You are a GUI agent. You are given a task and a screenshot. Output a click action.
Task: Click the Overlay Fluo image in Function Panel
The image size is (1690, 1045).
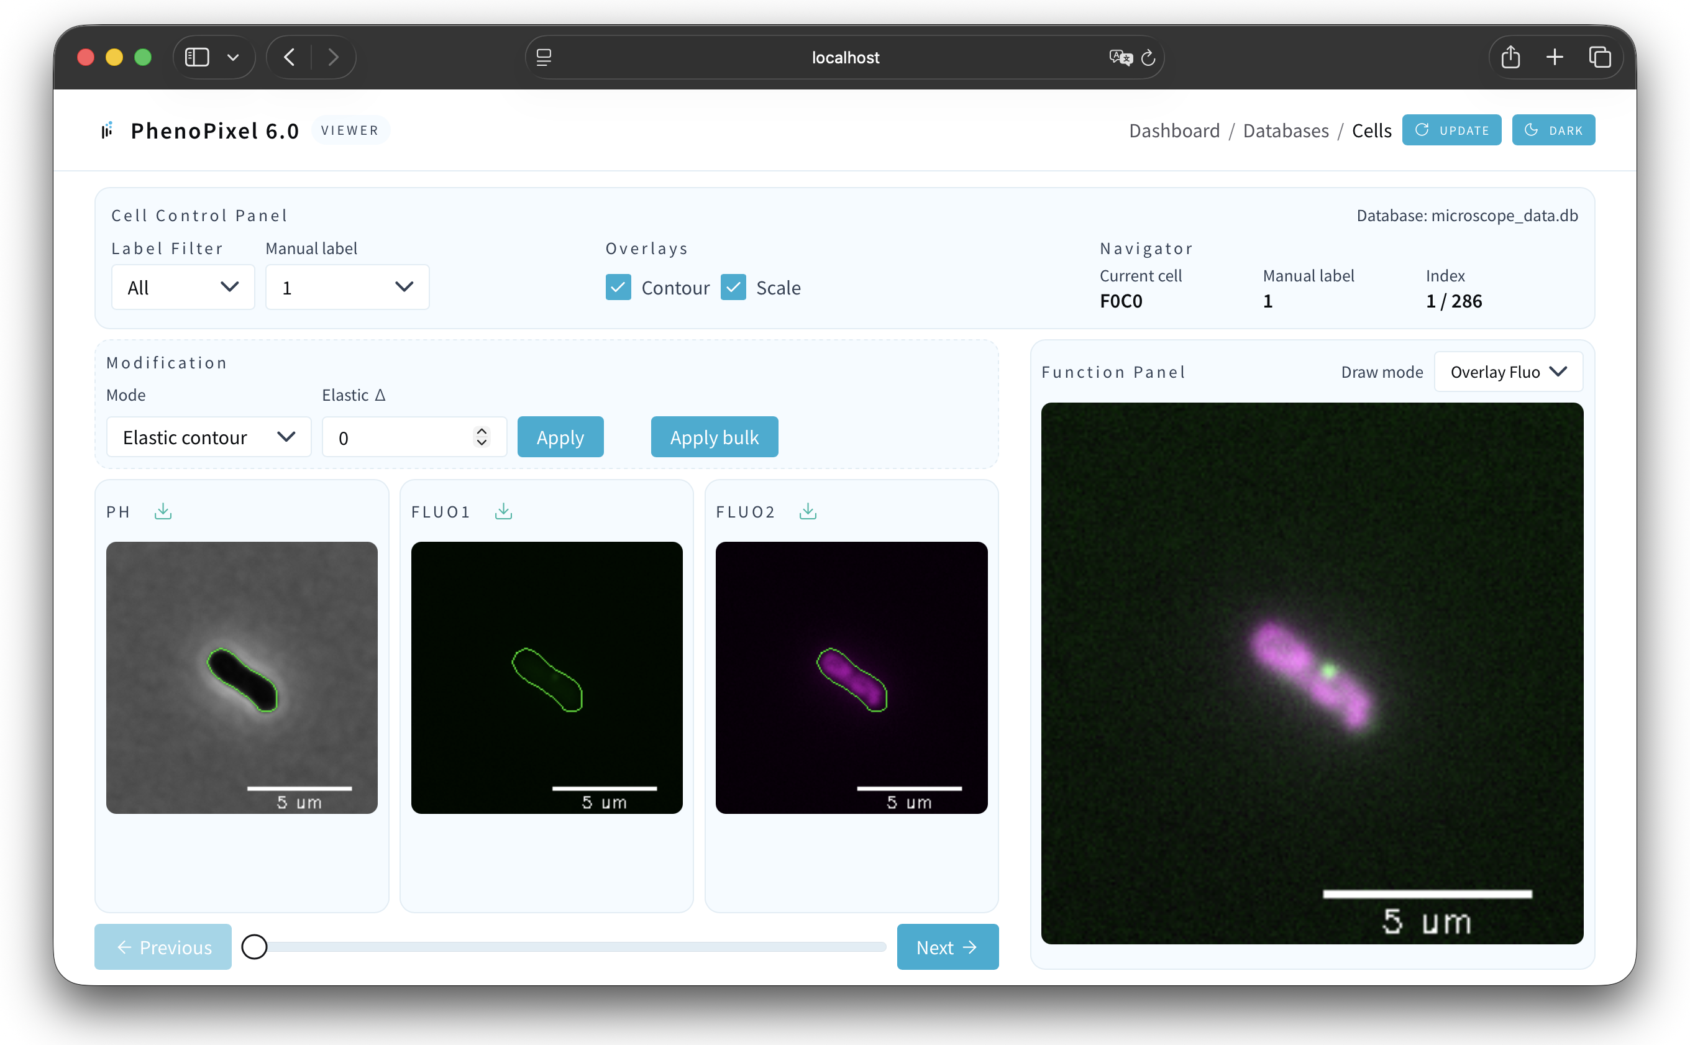(1312, 673)
